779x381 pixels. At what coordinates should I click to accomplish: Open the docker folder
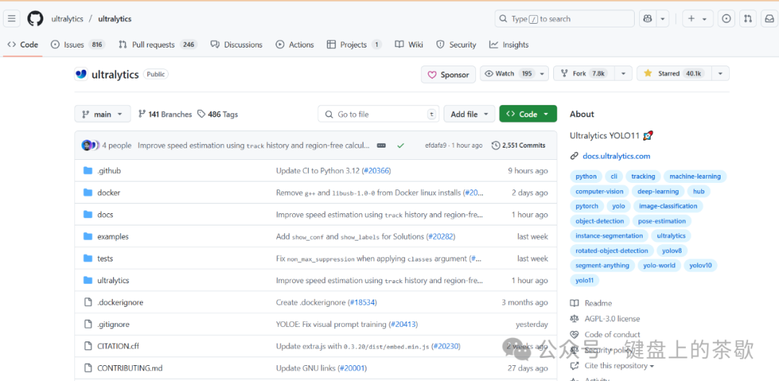109,192
